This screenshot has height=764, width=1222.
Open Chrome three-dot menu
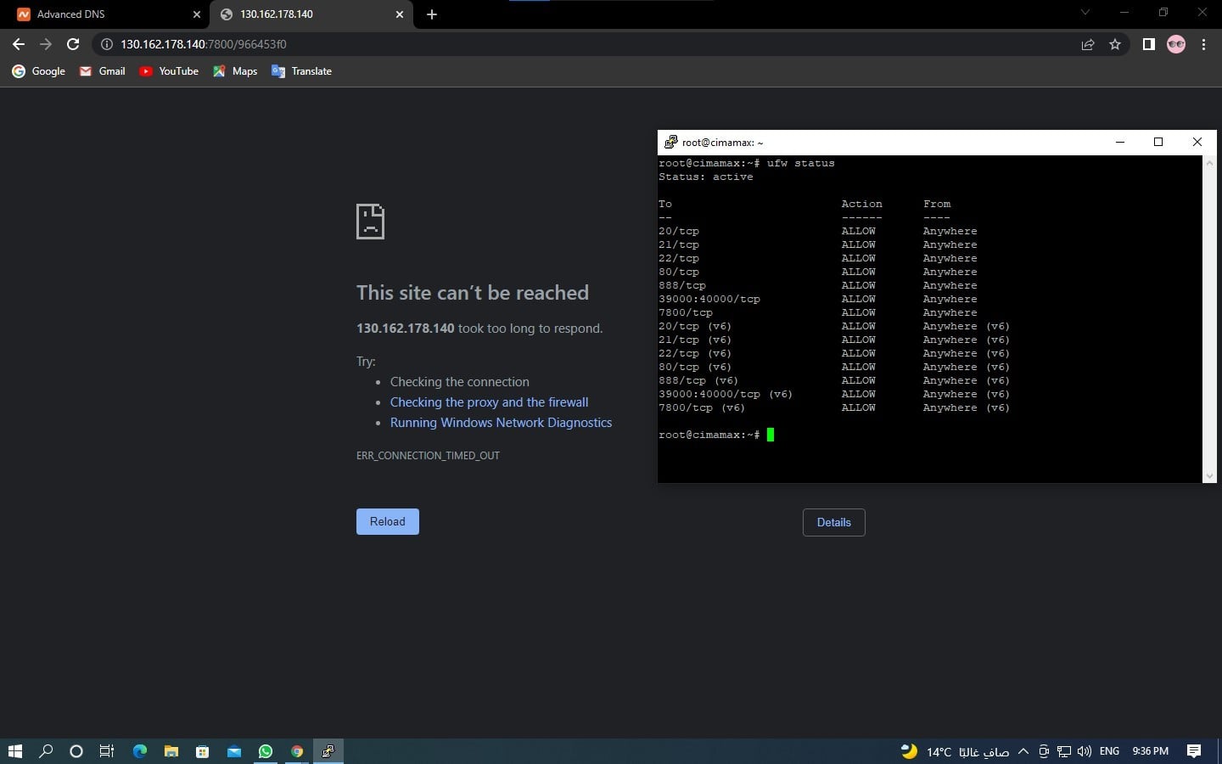tap(1203, 44)
